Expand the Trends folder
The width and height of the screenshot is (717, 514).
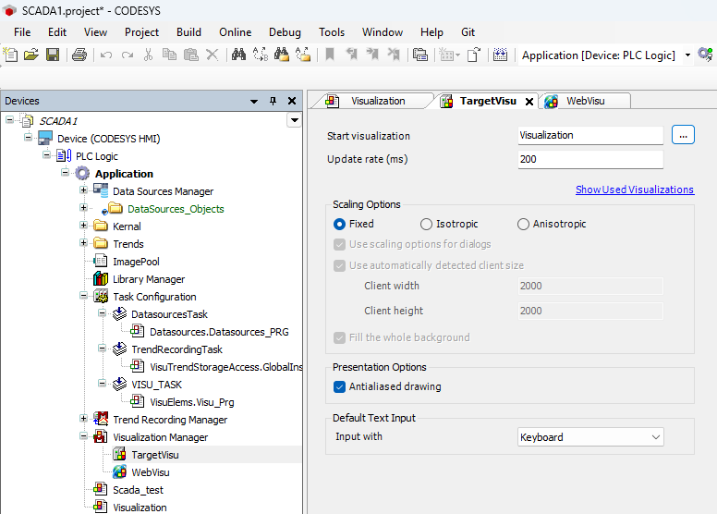click(x=84, y=242)
